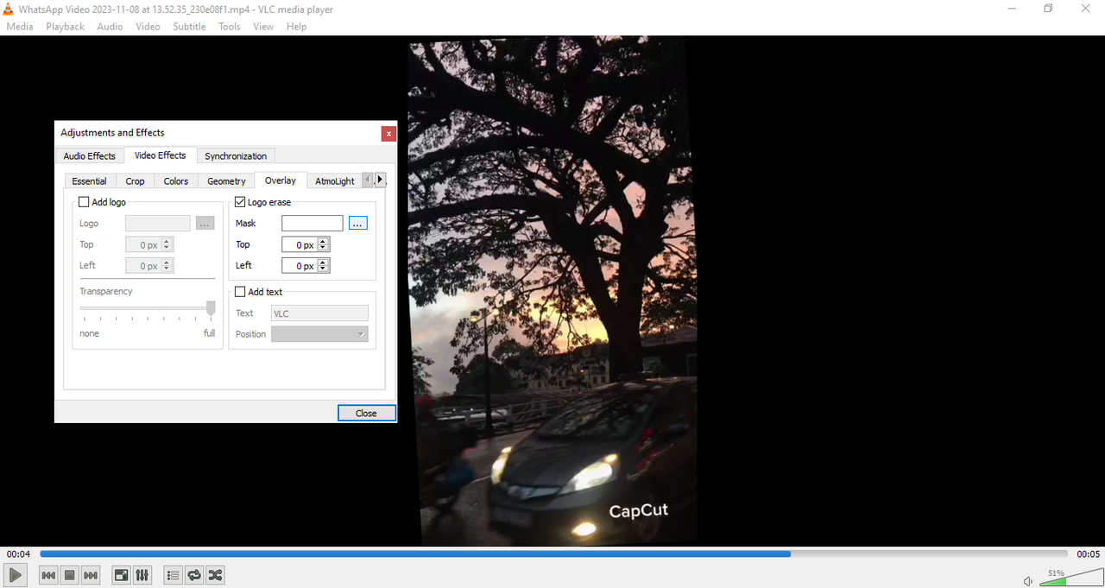Open the Audio menu
This screenshot has width=1105, height=588.
click(x=110, y=27)
